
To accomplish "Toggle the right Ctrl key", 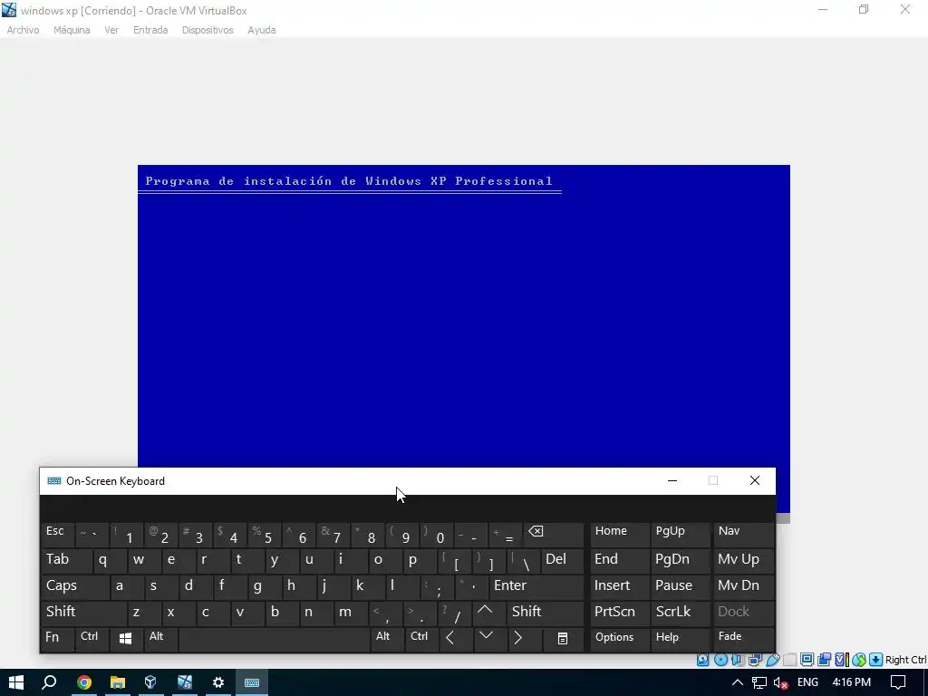I will tap(421, 639).
